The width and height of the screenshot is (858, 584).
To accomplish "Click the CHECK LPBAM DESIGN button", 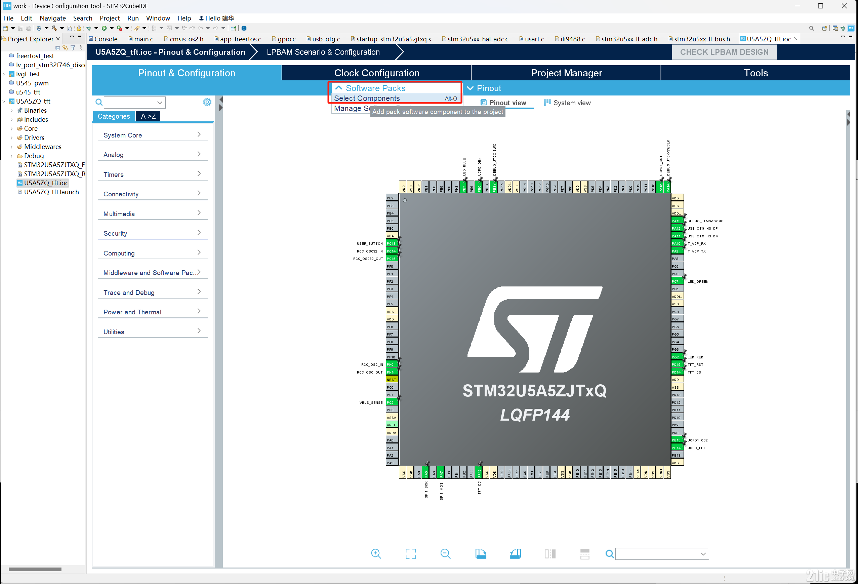I will (724, 52).
